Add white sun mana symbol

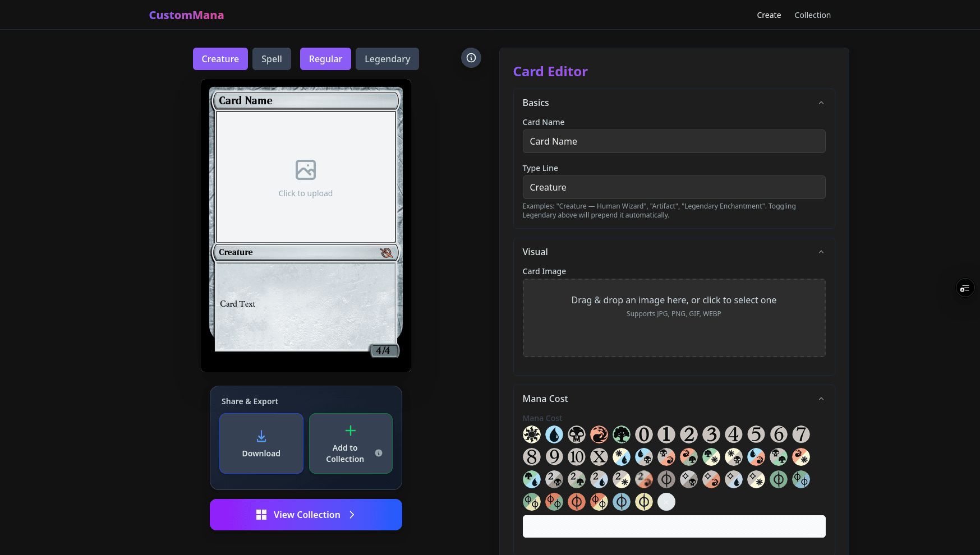point(531,434)
